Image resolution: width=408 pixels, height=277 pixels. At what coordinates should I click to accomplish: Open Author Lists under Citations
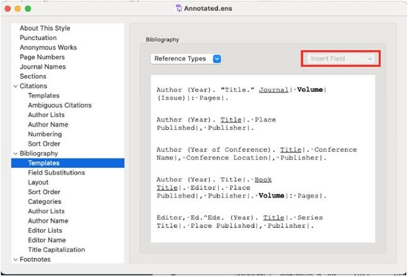tap(46, 115)
